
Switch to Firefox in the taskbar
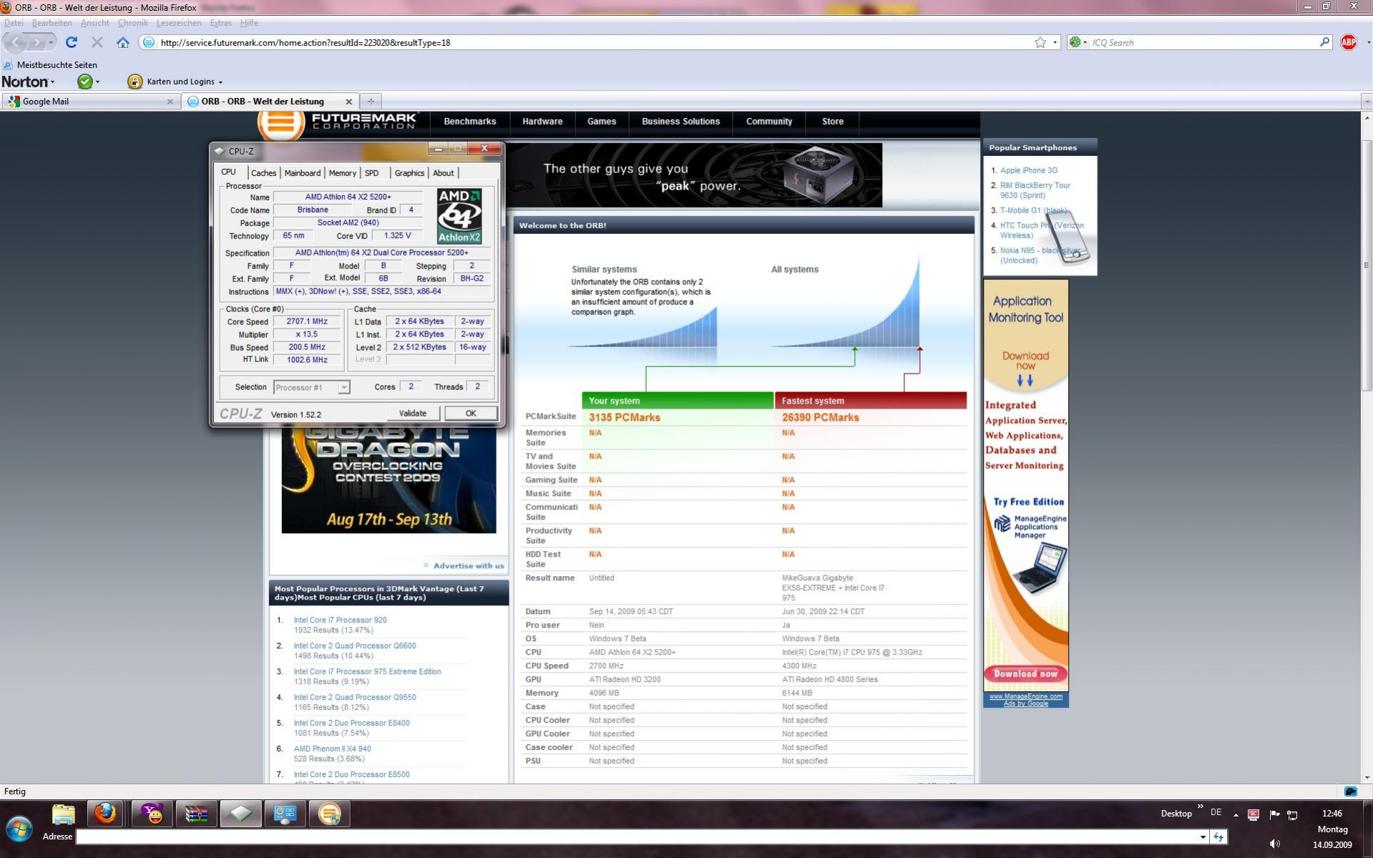(x=106, y=814)
